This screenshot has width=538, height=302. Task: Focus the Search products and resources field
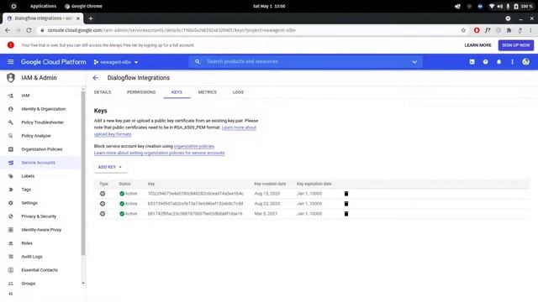tap(305, 62)
